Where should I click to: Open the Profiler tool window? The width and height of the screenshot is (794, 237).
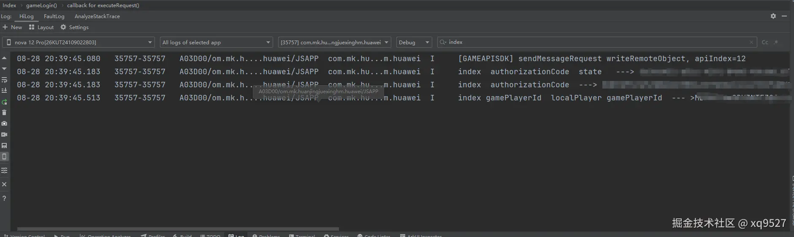pos(153,235)
